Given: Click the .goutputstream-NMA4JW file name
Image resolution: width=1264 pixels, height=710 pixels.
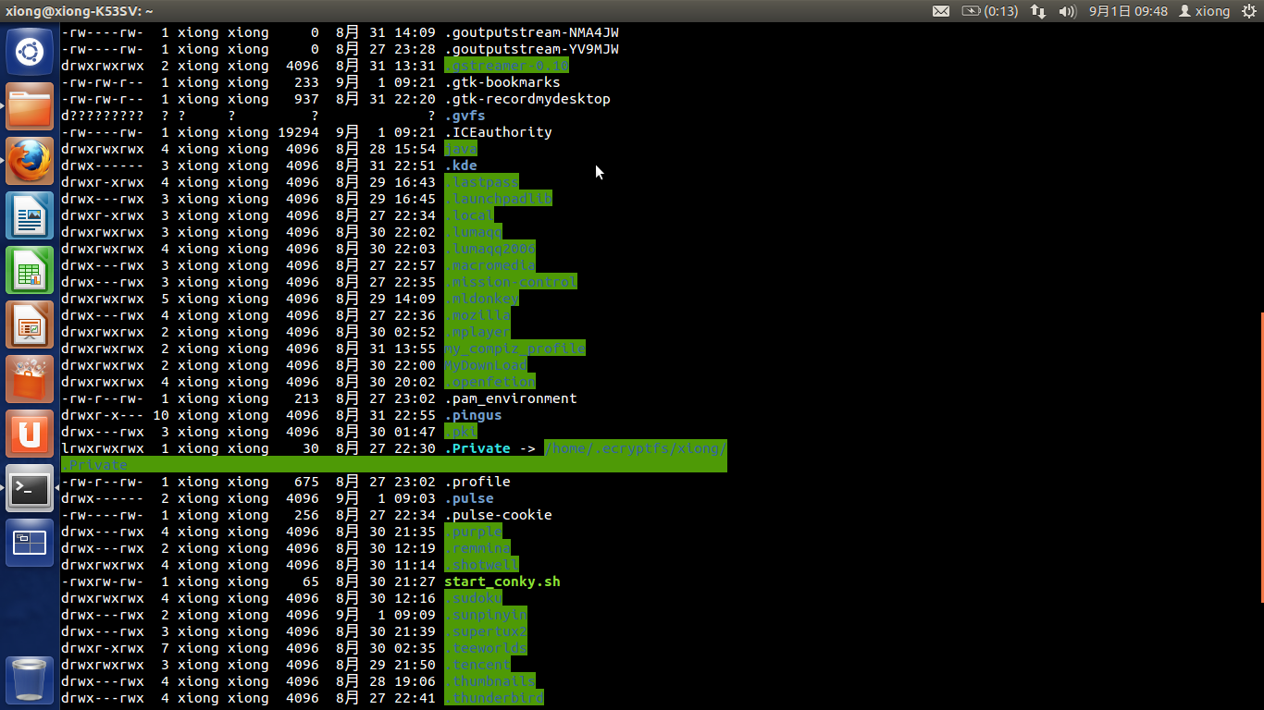Looking at the screenshot, I should 531,32.
